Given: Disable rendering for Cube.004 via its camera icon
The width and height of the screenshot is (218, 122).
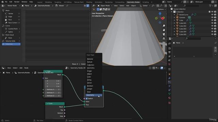Looking at the screenshot, I should coord(215,32).
